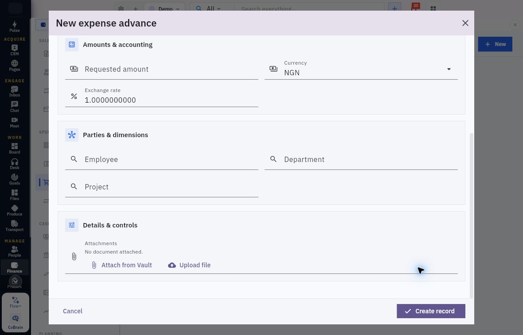Click the Exchange rate field

pyautogui.click(x=161, y=97)
